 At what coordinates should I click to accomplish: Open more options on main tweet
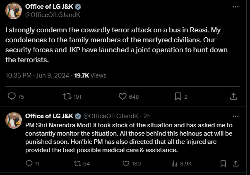[x=236, y=7]
